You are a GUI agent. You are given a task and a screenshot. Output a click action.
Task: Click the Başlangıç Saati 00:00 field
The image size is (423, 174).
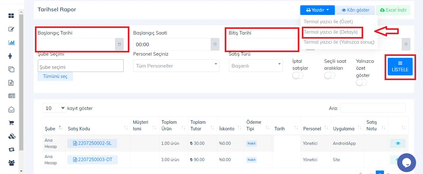[x=172, y=44]
